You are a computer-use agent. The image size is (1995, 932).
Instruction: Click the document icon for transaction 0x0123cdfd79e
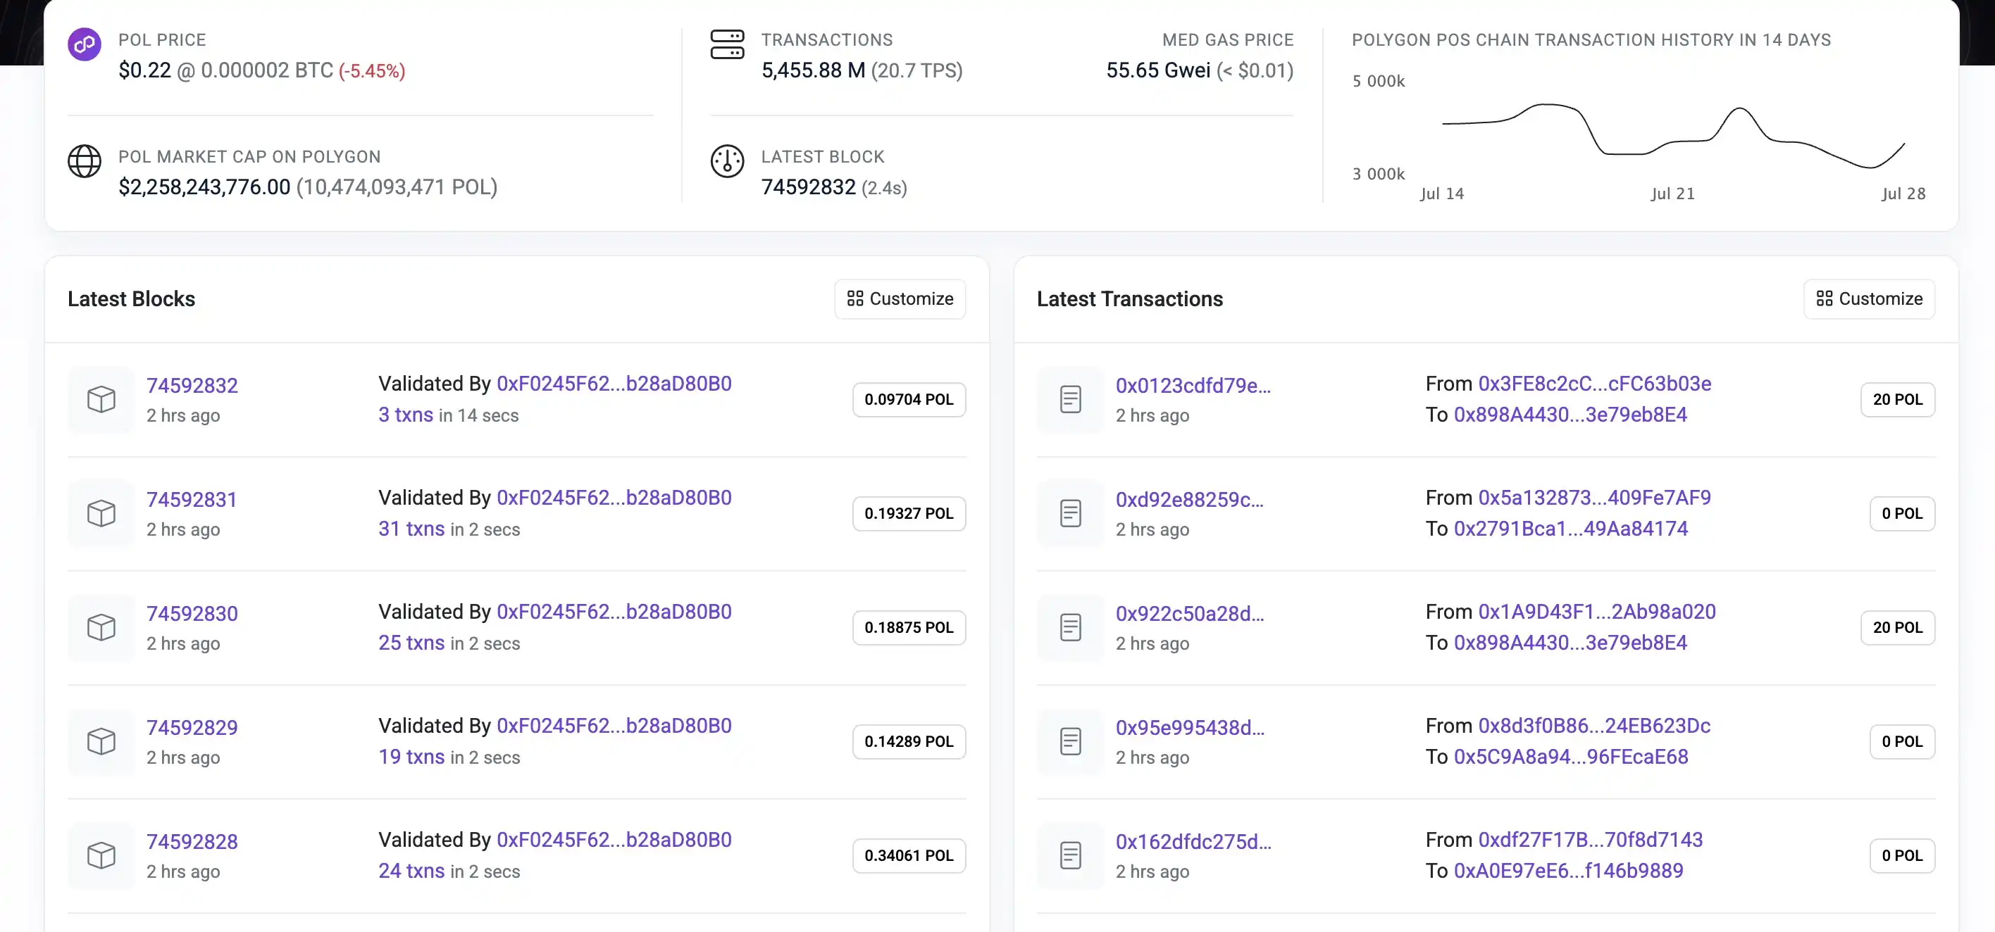coord(1070,399)
